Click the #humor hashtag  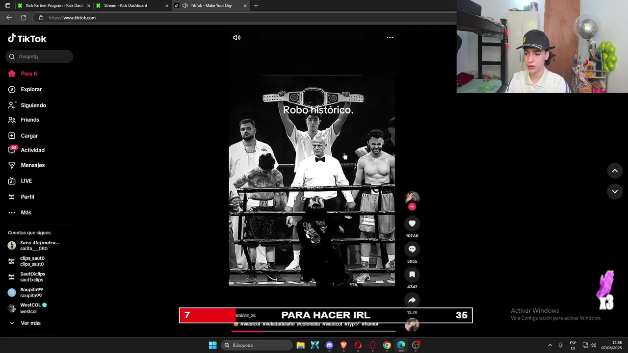(370, 324)
